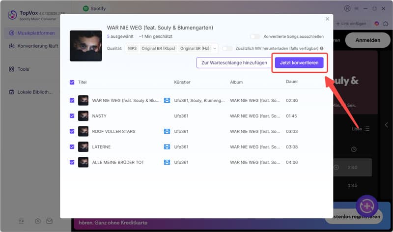
Task: Click Link einfügen button
Action: click(351, 24)
